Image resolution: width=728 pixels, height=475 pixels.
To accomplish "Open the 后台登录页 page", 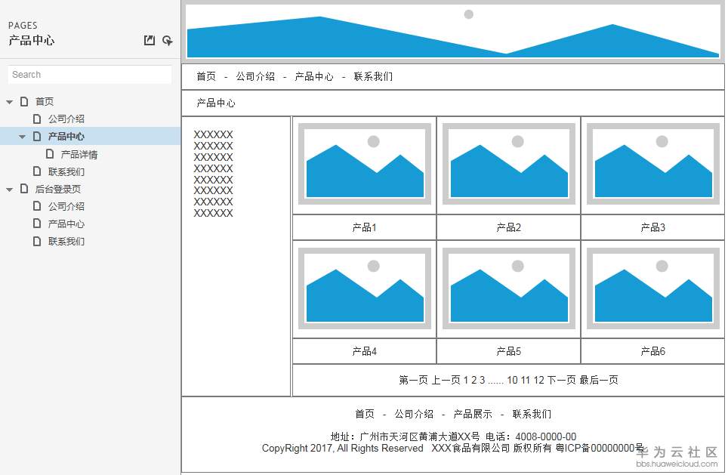I will [58, 189].
